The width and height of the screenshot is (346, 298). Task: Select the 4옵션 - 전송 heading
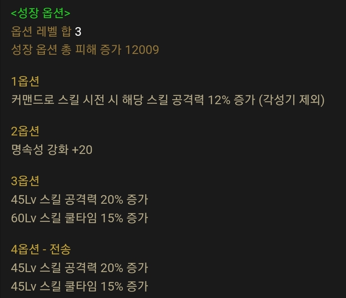[x=41, y=249]
